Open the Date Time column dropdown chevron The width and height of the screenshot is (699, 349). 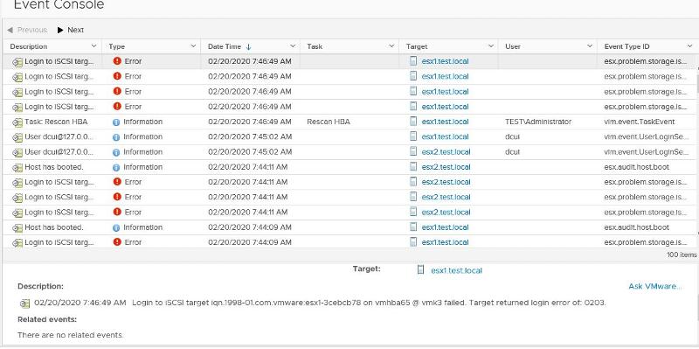click(x=293, y=46)
